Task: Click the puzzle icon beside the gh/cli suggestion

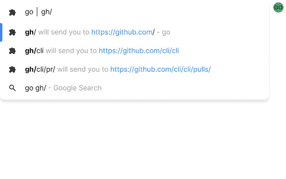Action: point(12,51)
